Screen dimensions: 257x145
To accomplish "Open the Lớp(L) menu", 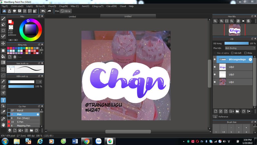I will [x=30, y=6].
